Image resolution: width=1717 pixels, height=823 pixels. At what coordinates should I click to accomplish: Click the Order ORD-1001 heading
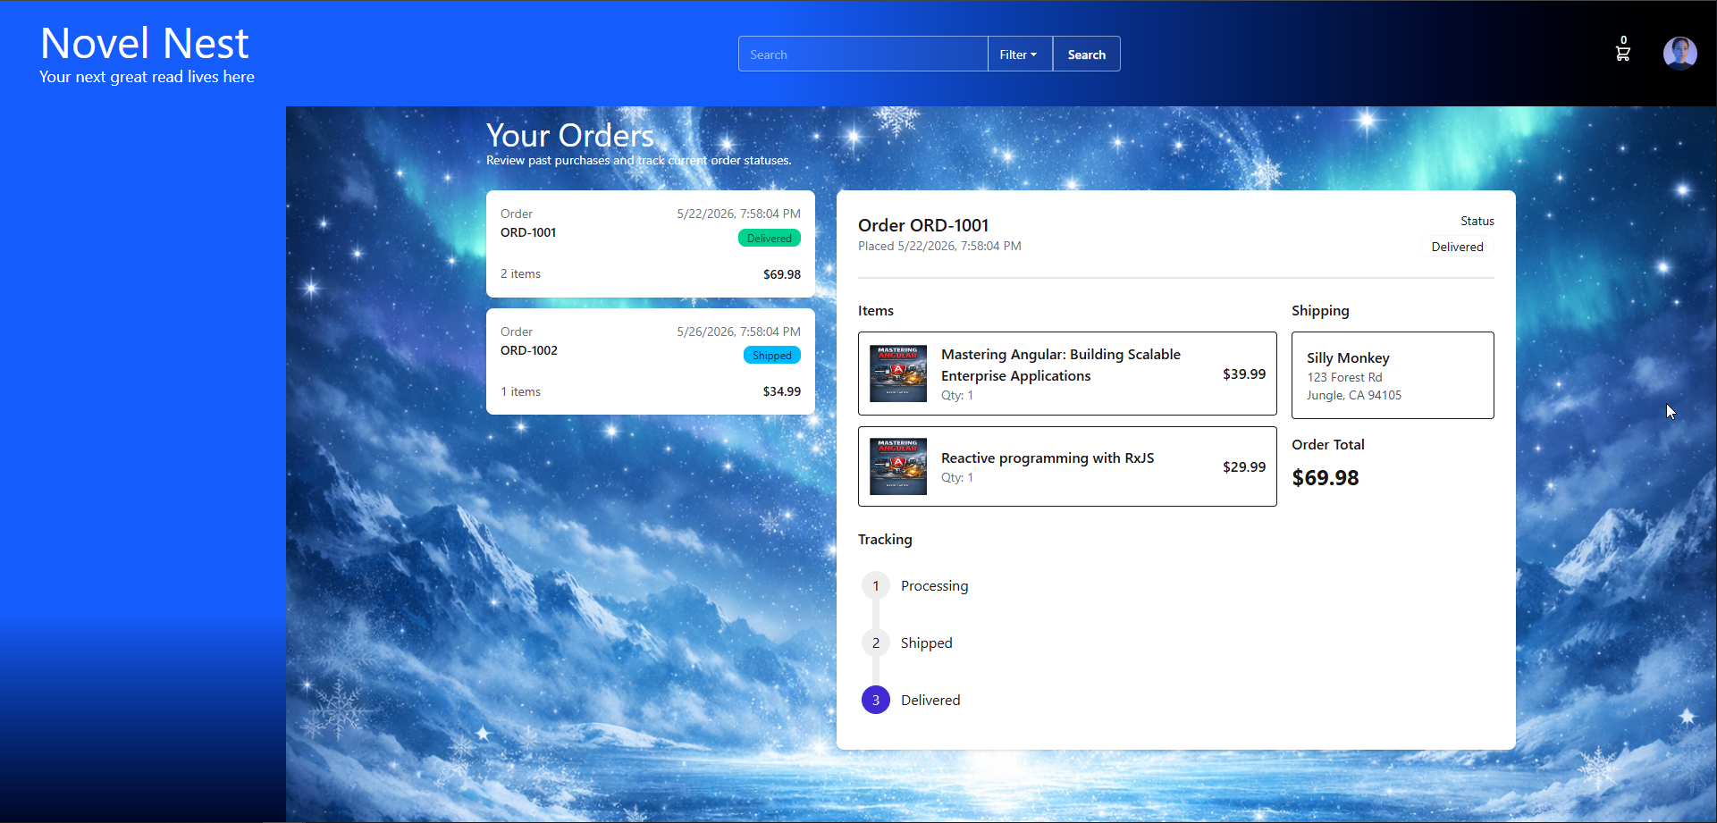[923, 225]
